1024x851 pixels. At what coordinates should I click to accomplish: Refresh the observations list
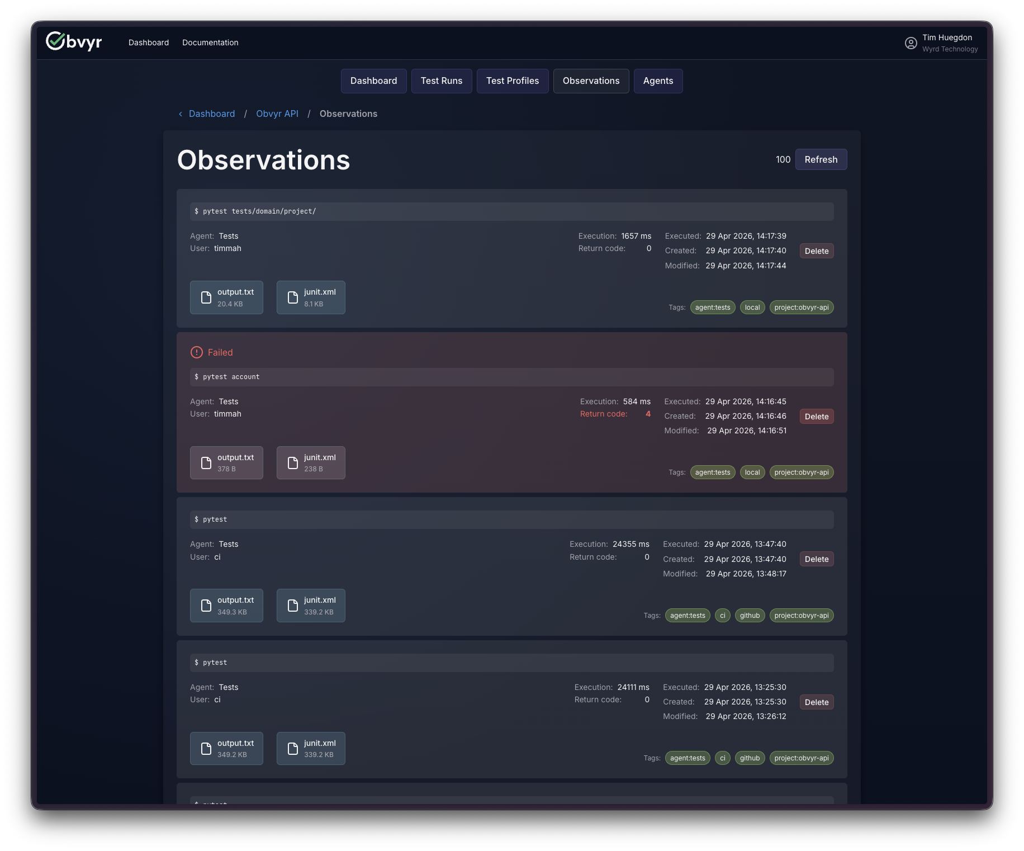821,159
